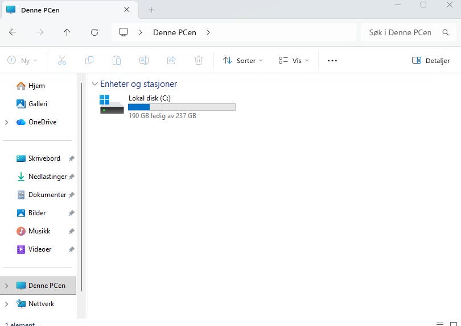Minimize the File Explorer window

click(398, 5)
